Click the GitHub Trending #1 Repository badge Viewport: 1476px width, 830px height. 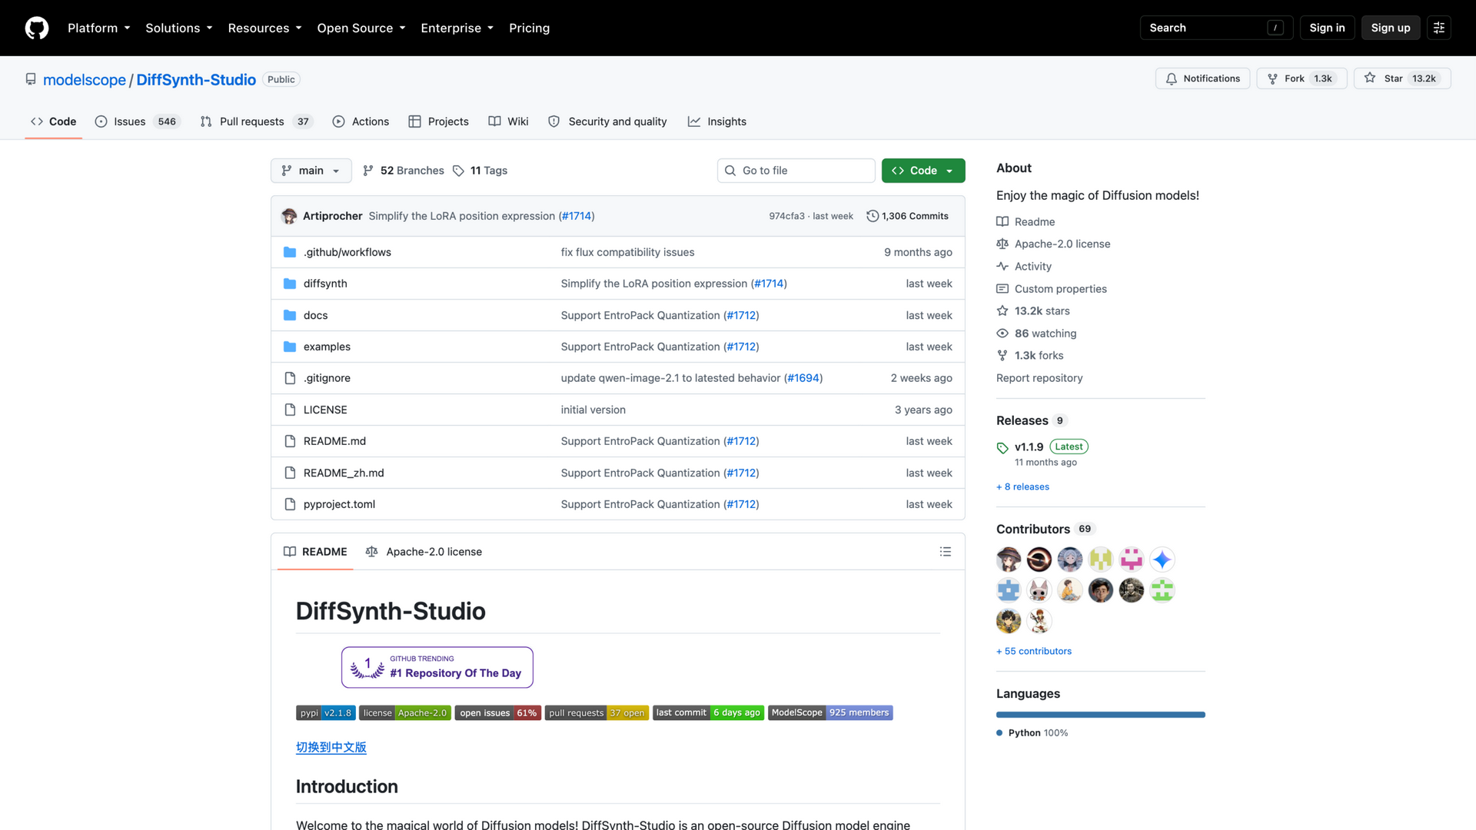click(x=437, y=667)
